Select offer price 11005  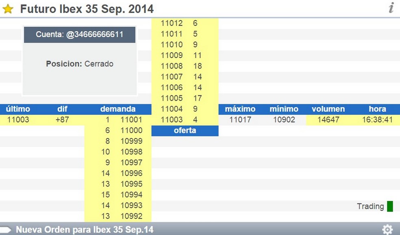coord(172,98)
